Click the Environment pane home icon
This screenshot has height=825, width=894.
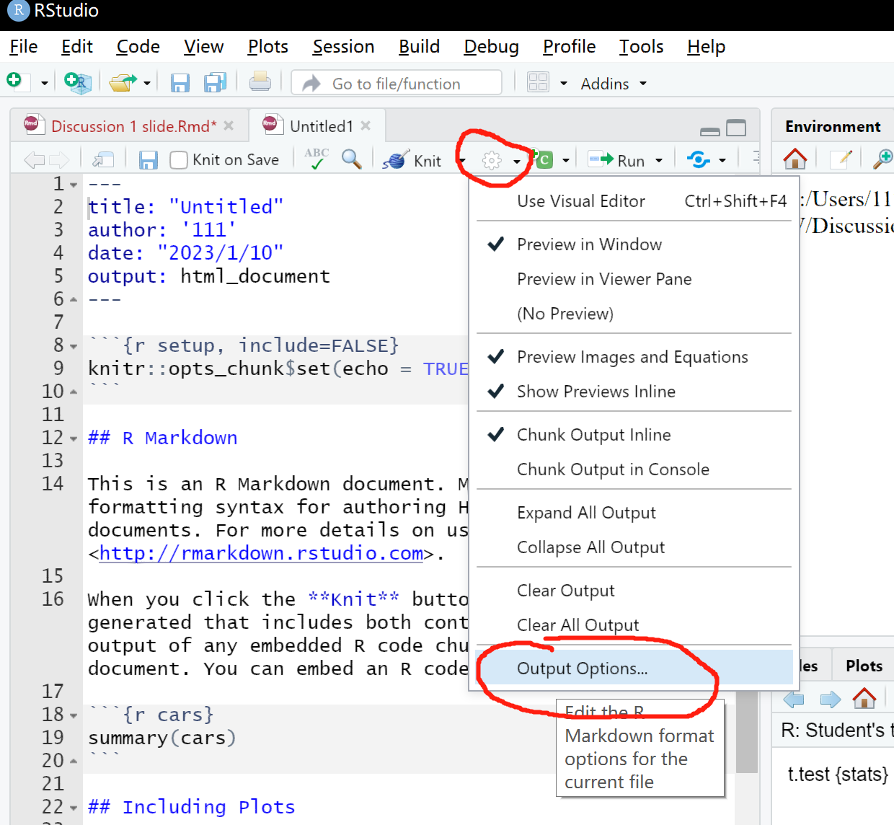tap(795, 159)
